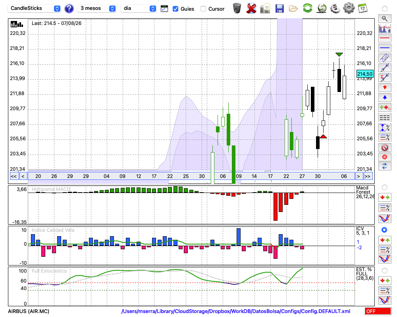Select the radio button beside EST. % FULL panel

coord(385,271)
